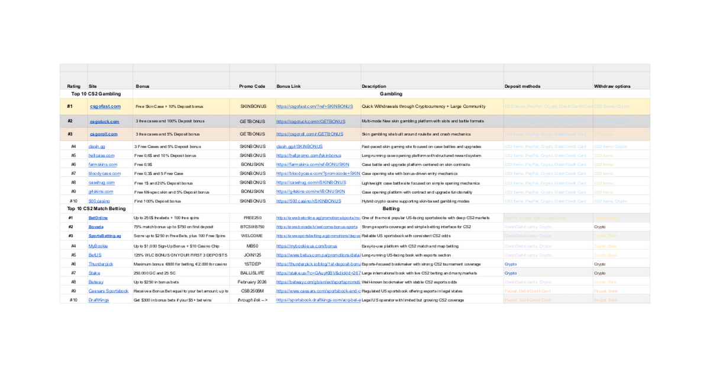710x372 pixels.
Task: Select the Top 10 CS2 Gambling heading
Action: pyautogui.click(x=96, y=93)
